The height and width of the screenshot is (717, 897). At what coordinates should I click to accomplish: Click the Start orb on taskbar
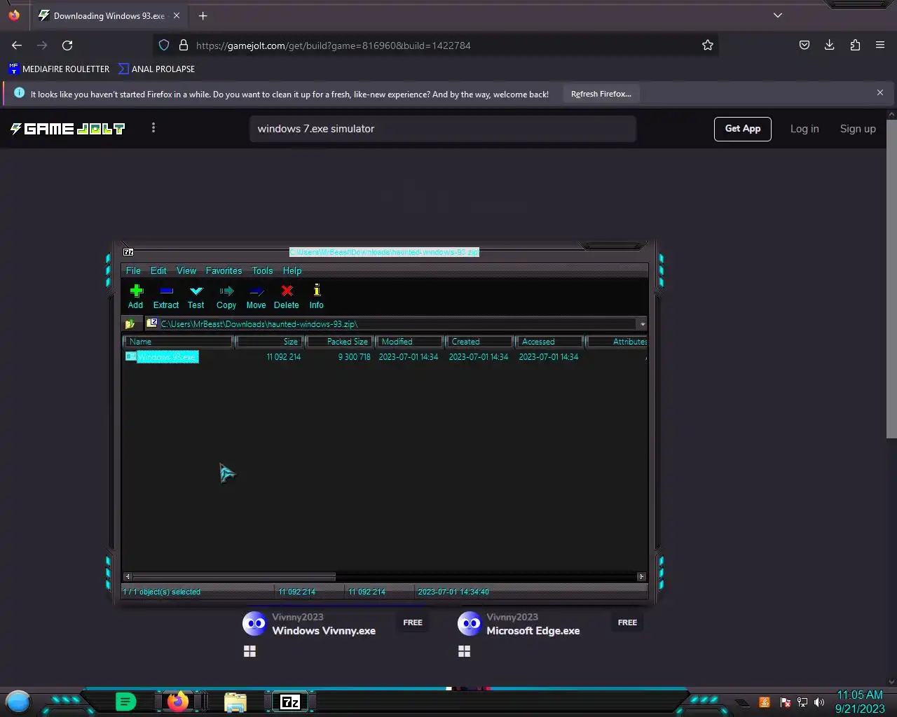18,702
